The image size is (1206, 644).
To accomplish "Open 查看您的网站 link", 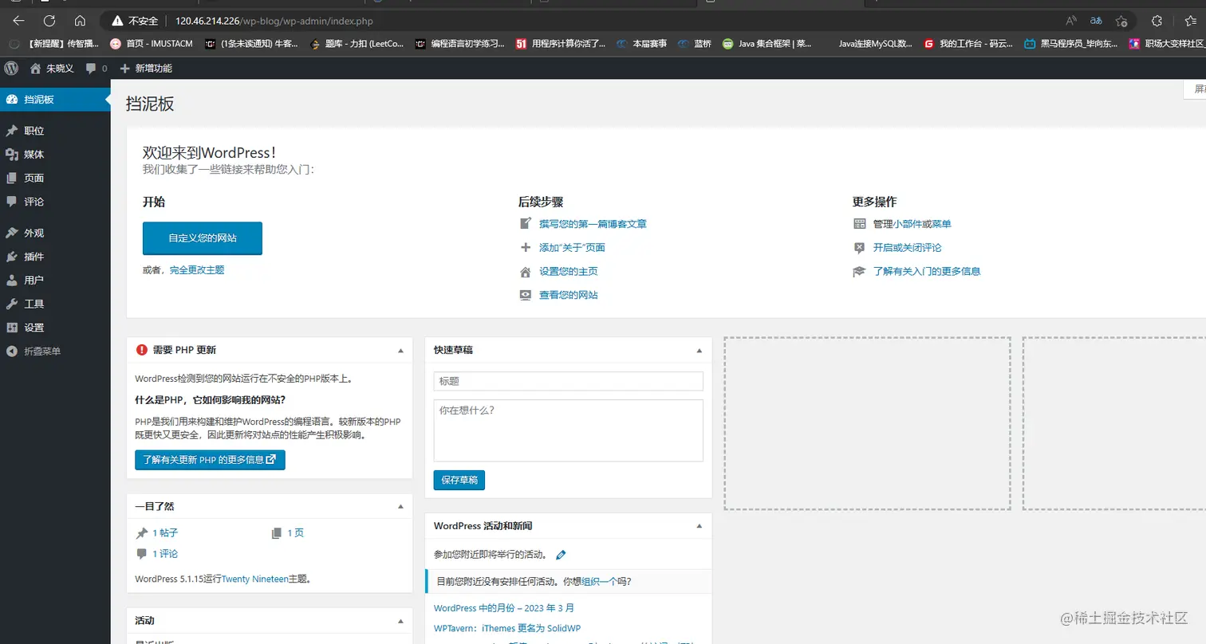I will (569, 295).
